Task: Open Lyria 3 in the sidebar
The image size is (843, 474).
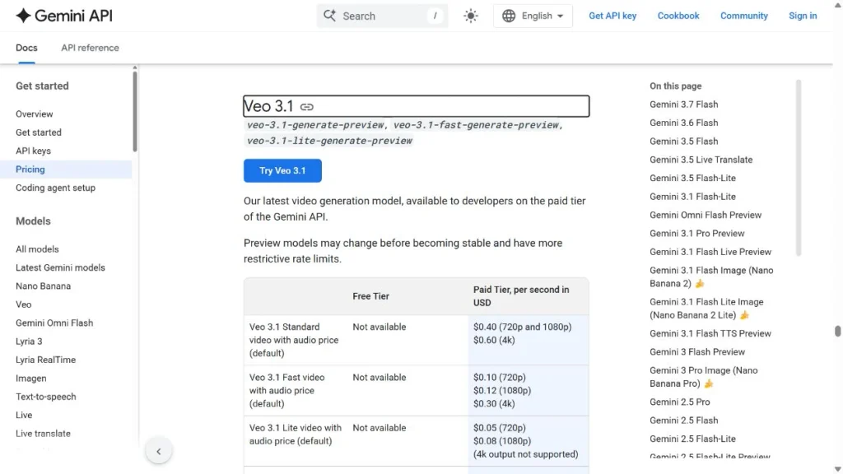Action: point(29,342)
